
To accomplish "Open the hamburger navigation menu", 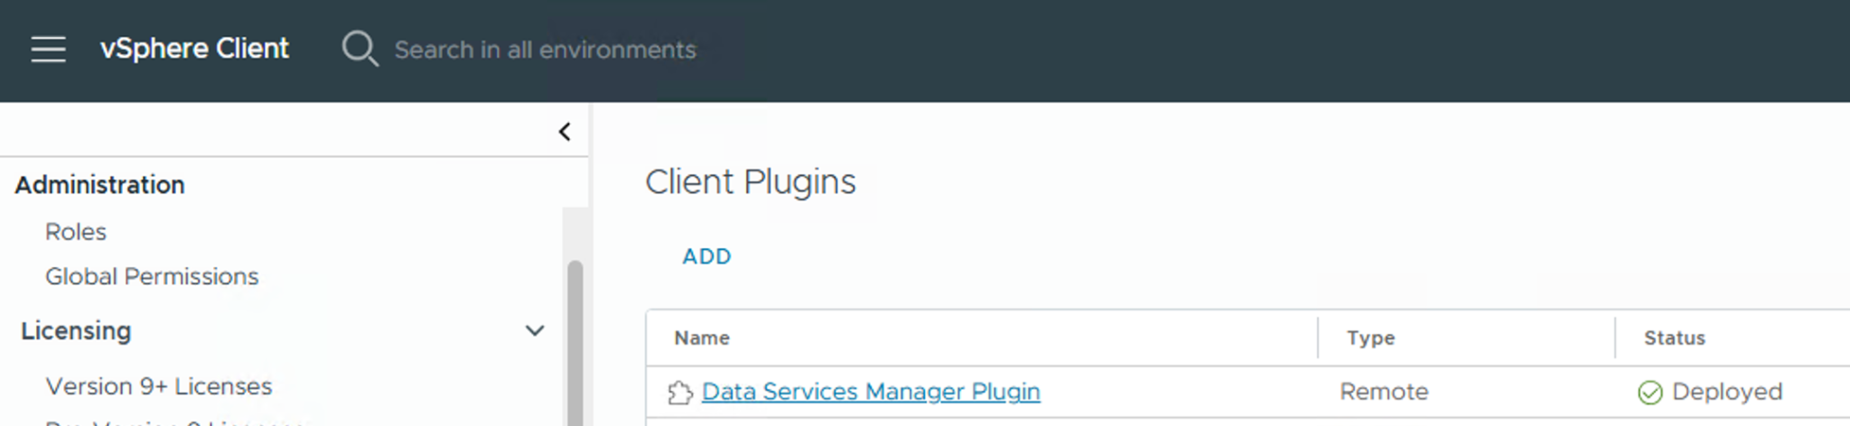I will 49,49.
